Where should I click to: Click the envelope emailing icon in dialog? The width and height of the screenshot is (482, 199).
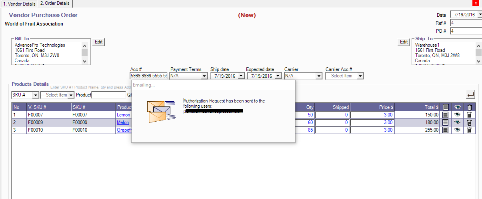(158, 111)
